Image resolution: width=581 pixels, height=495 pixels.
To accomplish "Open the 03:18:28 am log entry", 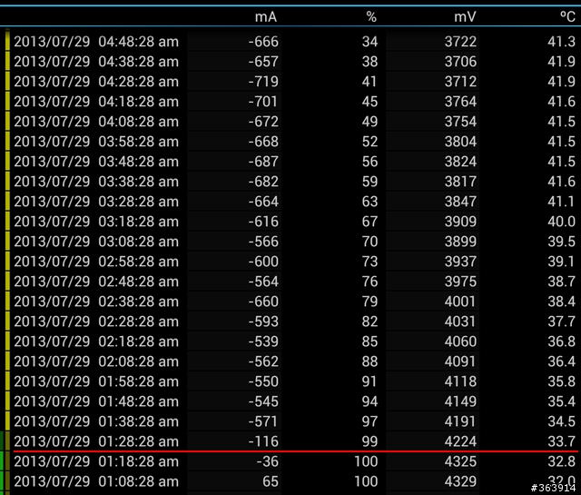I will 290,222.
